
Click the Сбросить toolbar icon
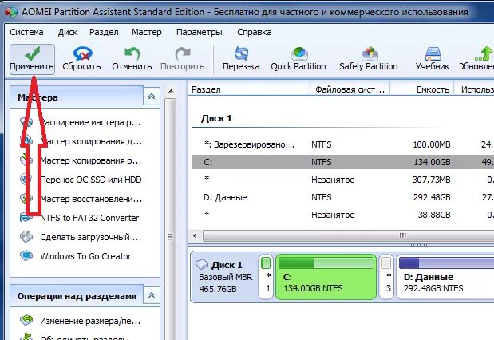(82, 53)
